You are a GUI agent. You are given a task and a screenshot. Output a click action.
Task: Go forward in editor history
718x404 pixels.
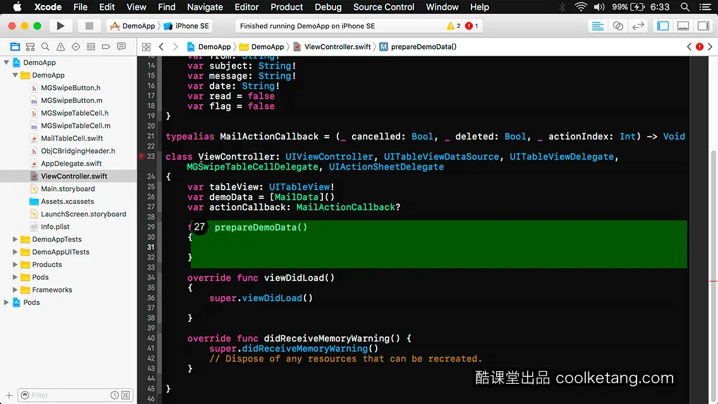click(175, 47)
